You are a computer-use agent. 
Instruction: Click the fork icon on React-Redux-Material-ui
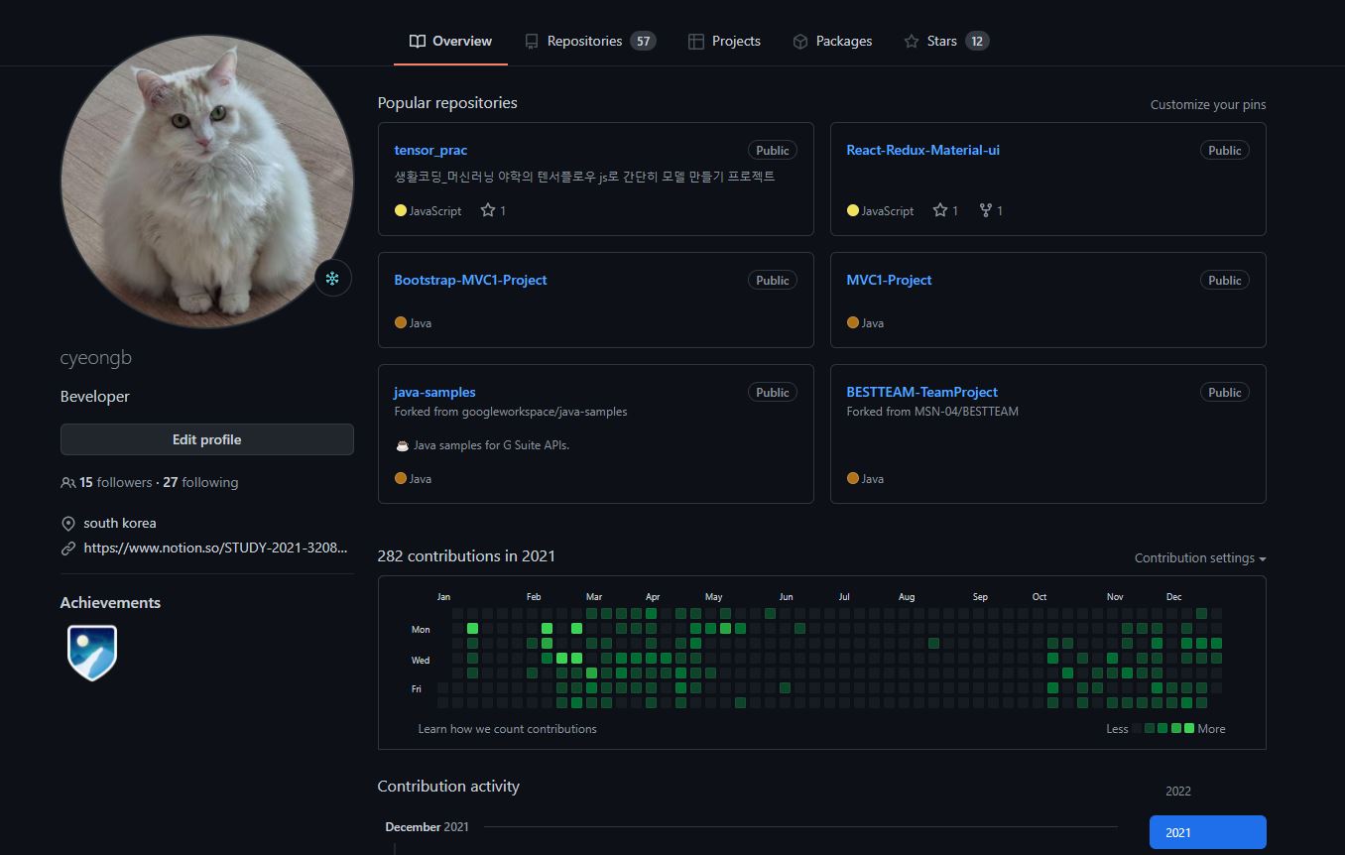click(x=986, y=210)
